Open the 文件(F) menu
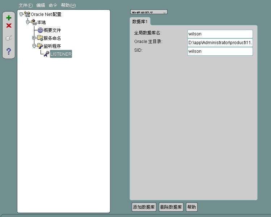This screenshot has width=271, height=217. [26, 5]
